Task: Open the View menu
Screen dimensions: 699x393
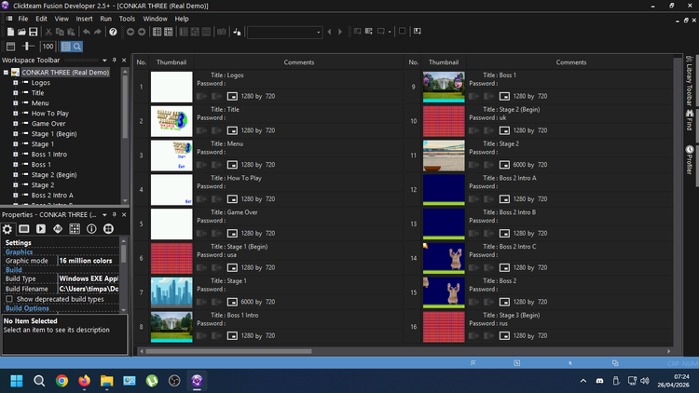Action: pyautogui.click(x=62, y=19)
